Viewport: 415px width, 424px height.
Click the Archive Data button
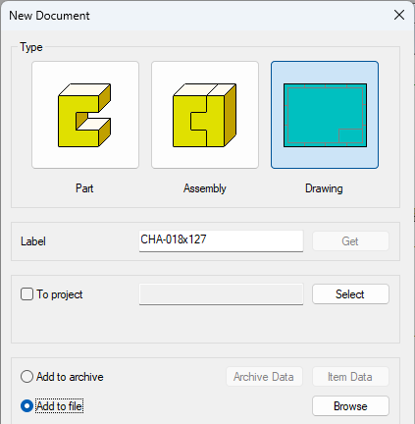pyautogui.click(x=264, y=377)
